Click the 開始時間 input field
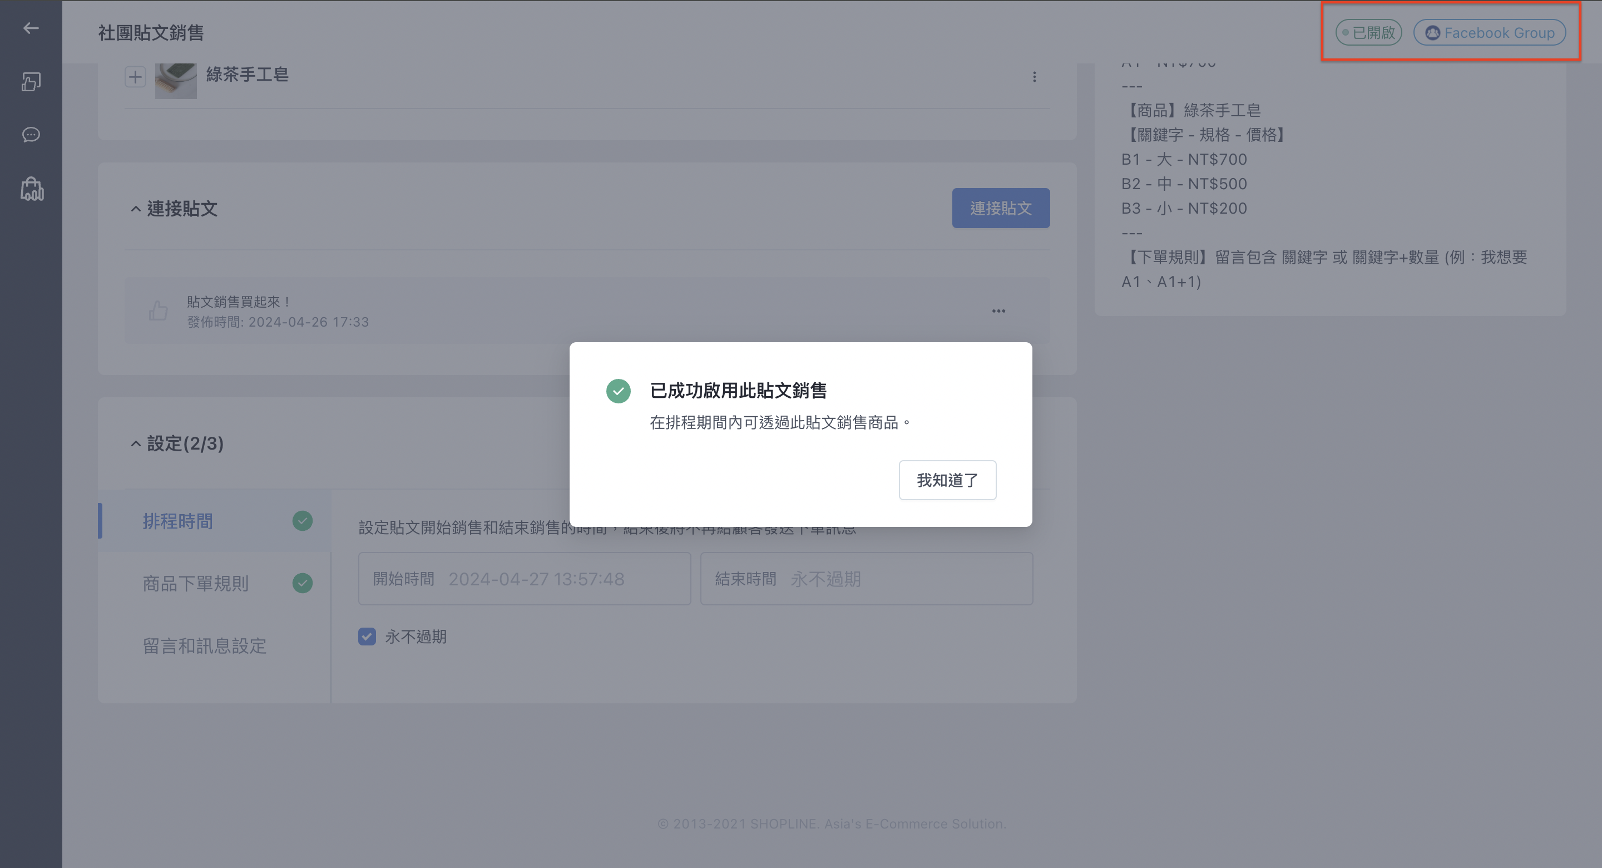The height and width of the screenshot is (868, 1602). pyautogui.click(x=524, y=579)
